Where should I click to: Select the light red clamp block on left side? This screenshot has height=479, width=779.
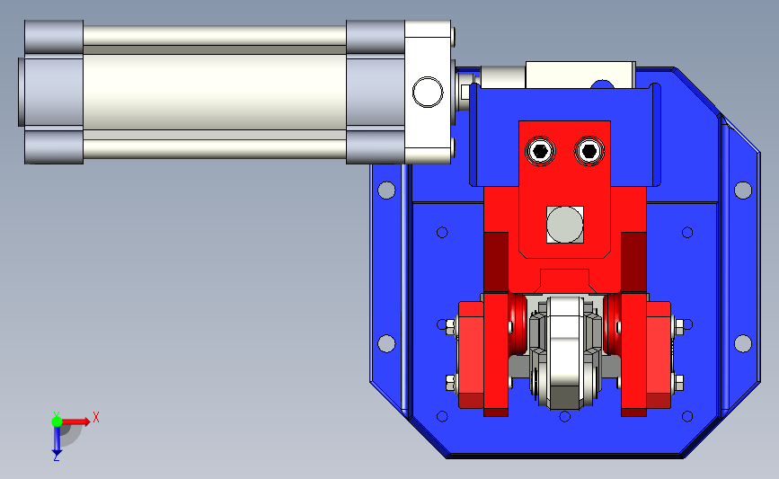click(471, 355)
